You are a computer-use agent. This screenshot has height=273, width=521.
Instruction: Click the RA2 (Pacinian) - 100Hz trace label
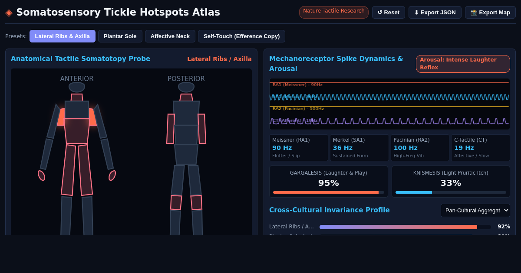click(x=298, y=109)
